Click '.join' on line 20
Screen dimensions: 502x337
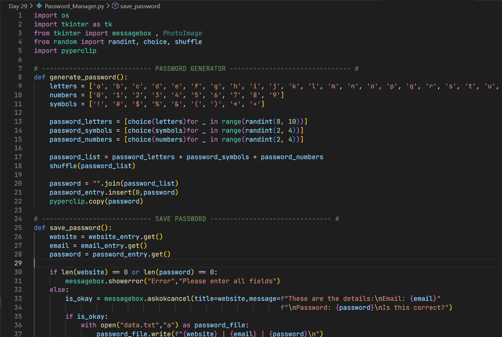point(110,183)
